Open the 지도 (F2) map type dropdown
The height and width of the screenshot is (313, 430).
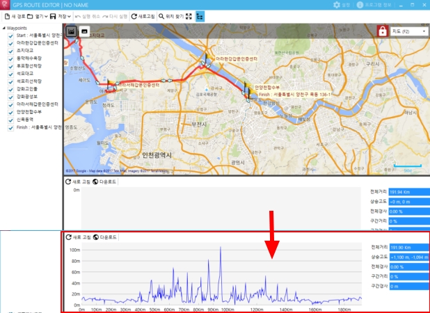pos(409,31)
